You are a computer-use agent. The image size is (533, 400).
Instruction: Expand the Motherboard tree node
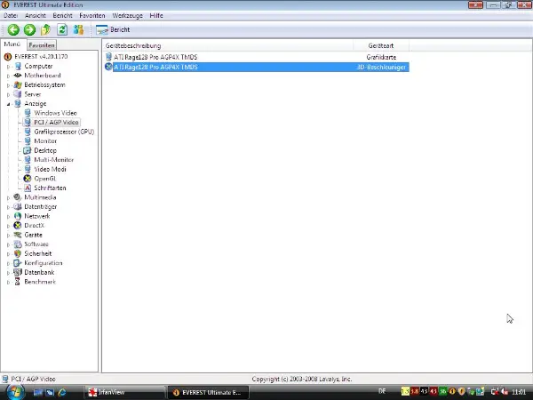coord(9,76)
